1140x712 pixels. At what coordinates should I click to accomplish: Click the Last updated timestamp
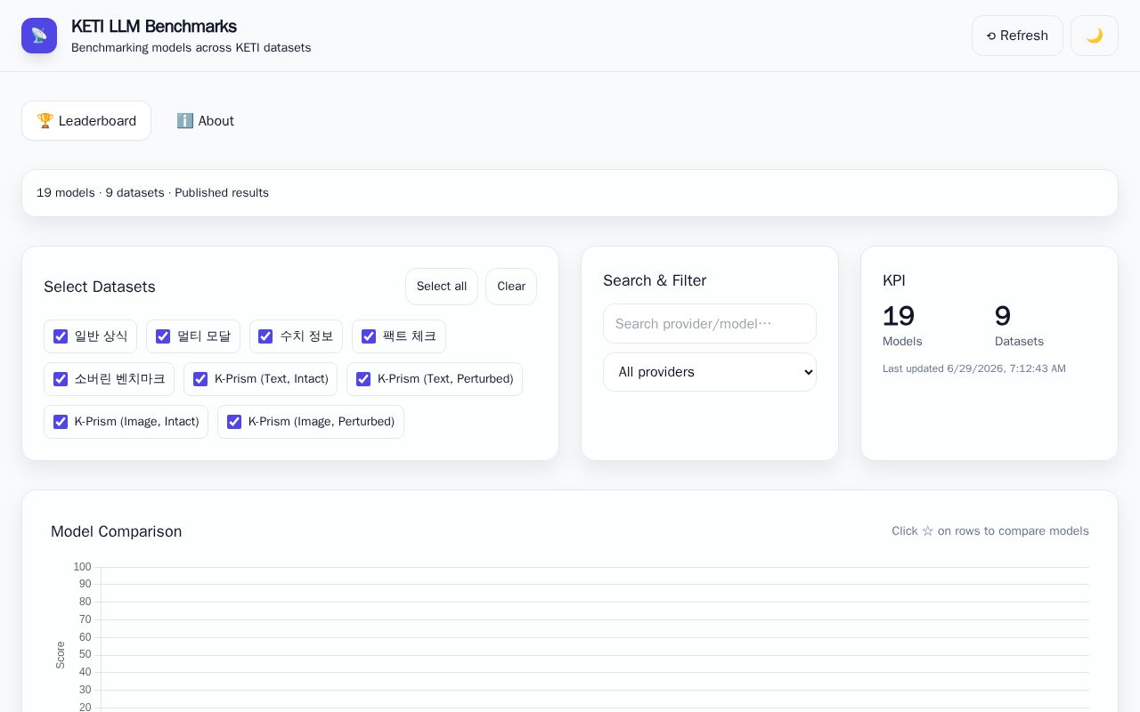pyautogui.click(x=974, y=368)
